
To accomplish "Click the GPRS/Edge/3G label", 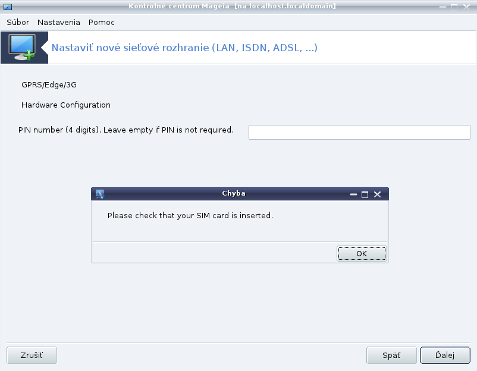I will coord(49,85).
